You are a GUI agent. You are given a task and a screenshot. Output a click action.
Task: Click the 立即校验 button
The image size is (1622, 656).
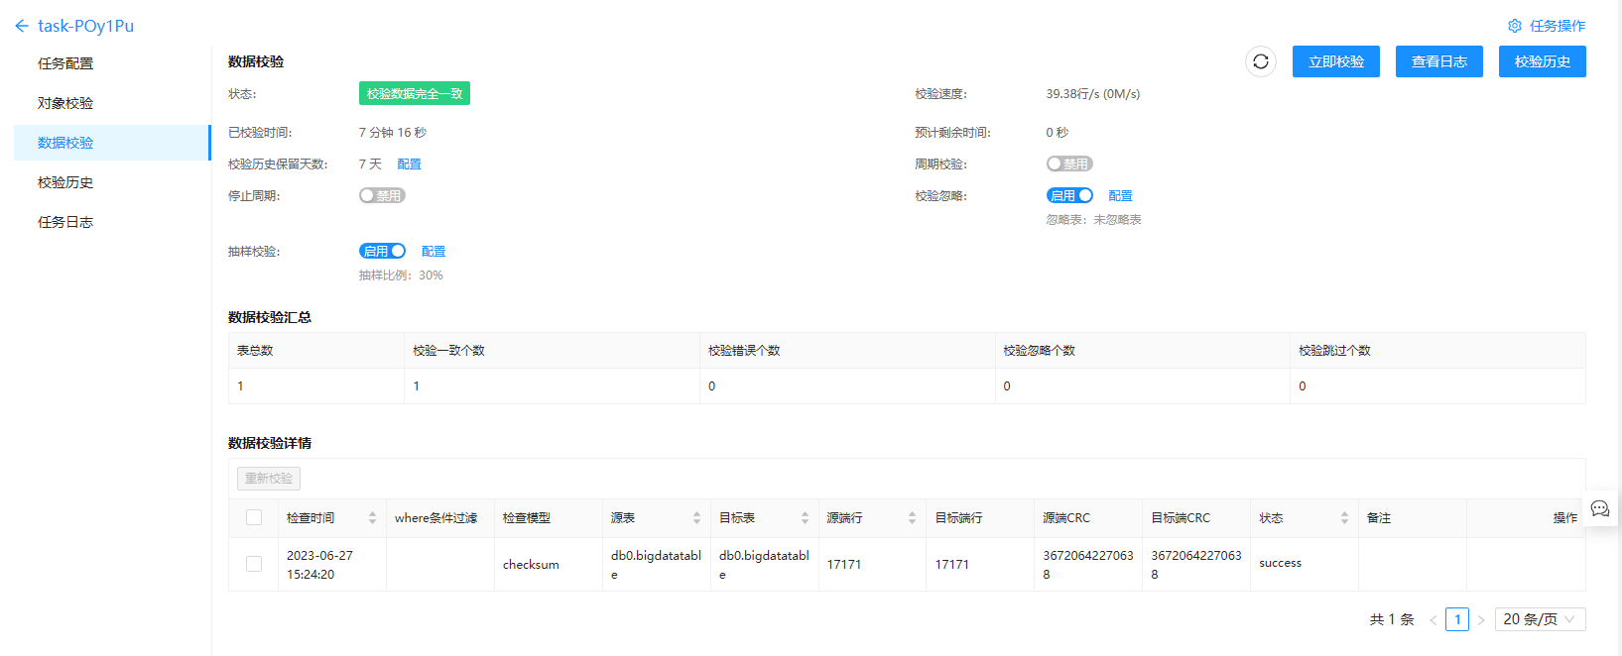(1335, 61)
